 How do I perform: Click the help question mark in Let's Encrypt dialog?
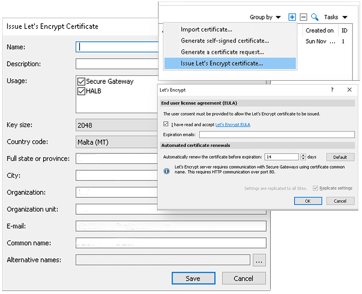(x=332, y=90)
